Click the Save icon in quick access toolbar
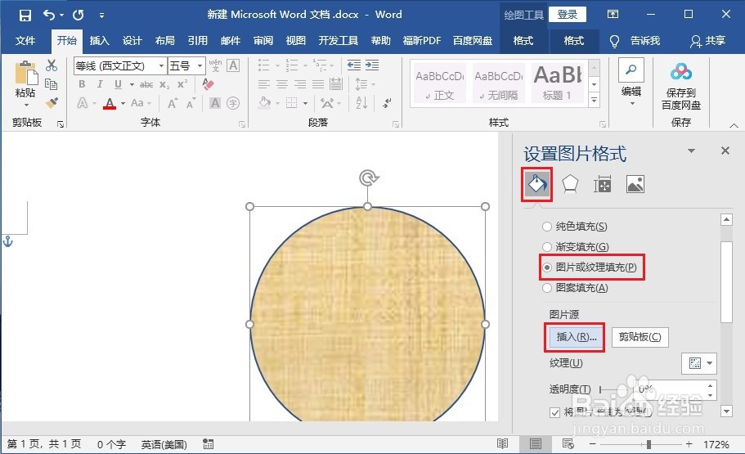Screen dimensions: 745x454 [25, 16]
